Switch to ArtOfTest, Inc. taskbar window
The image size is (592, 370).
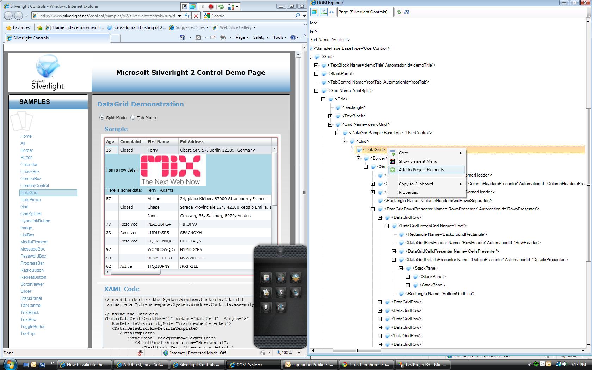pos(140,365)
